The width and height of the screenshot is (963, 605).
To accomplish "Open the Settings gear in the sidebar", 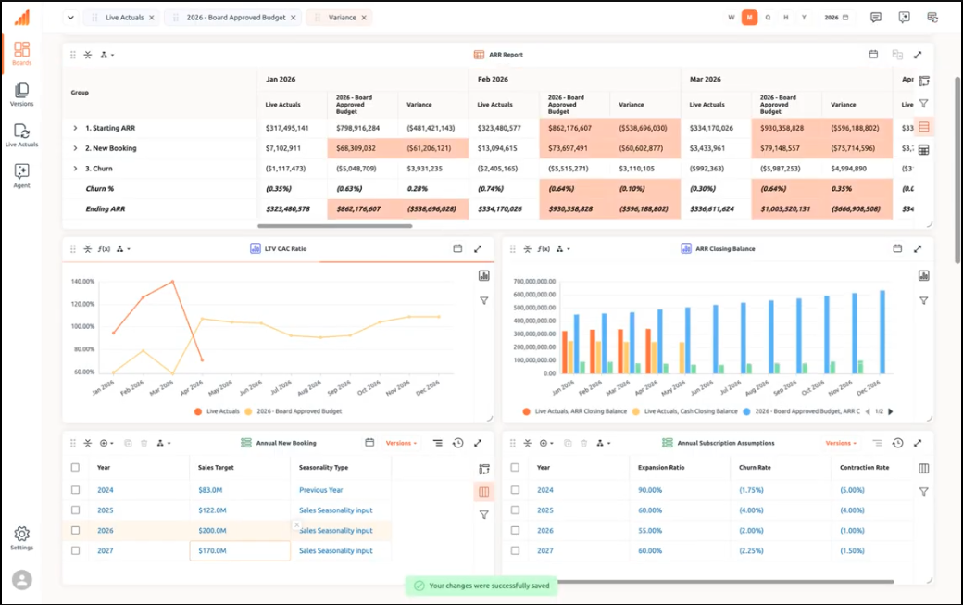I will pos(21,536).
